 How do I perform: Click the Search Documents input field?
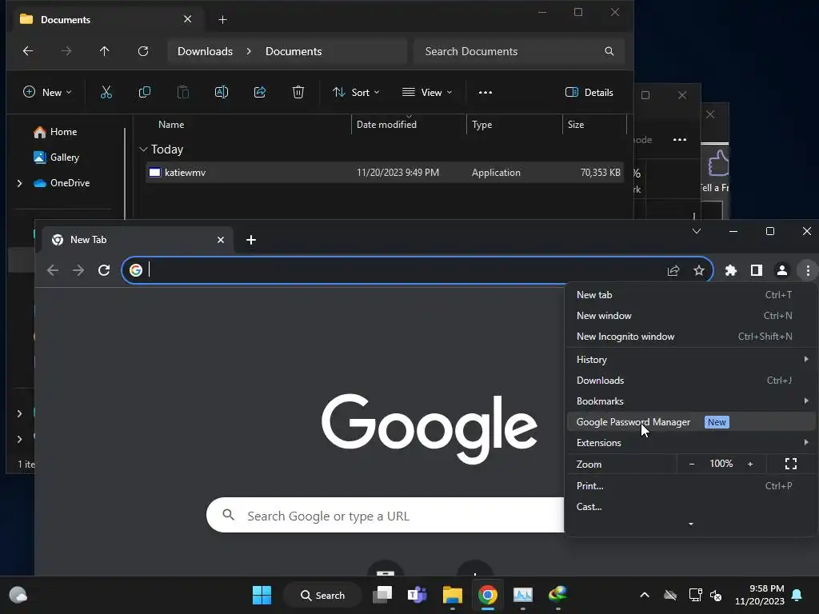[x=518, y=51]
